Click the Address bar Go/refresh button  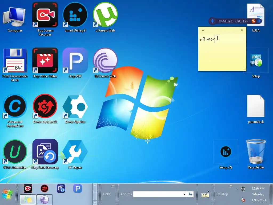tap(190, 194)
